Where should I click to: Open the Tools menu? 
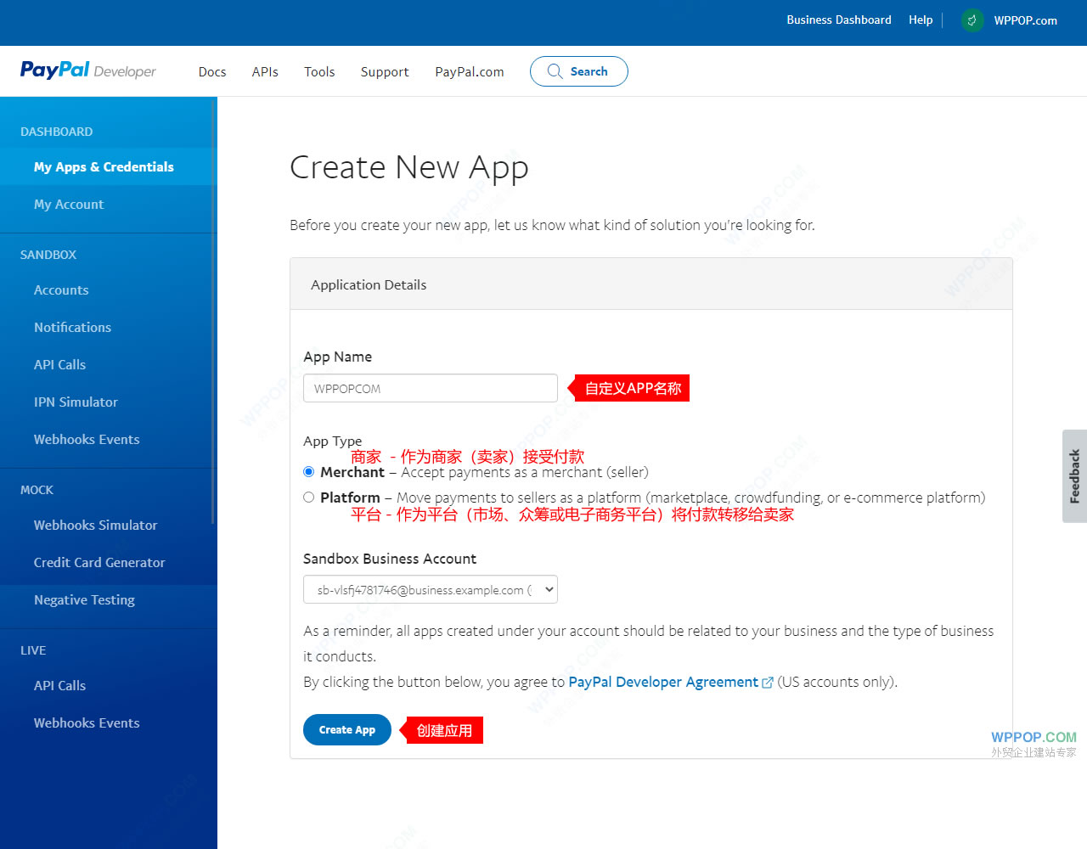tap(319, 72)
